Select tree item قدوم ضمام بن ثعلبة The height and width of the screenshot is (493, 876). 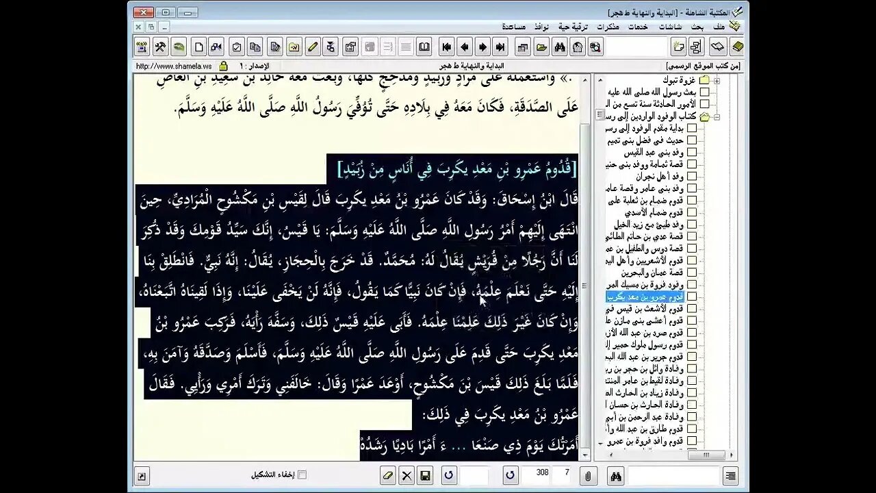(645, 200)
